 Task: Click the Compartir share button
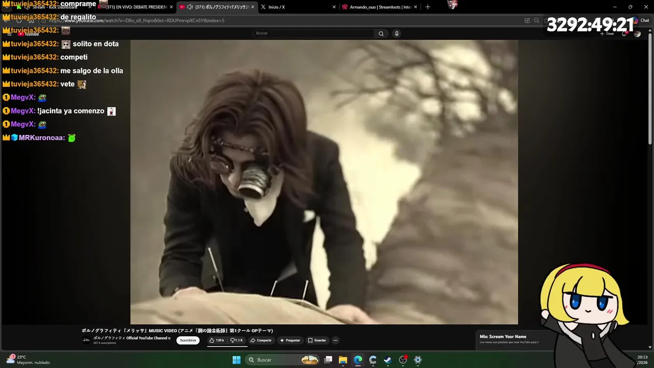[x=261, y=340]
